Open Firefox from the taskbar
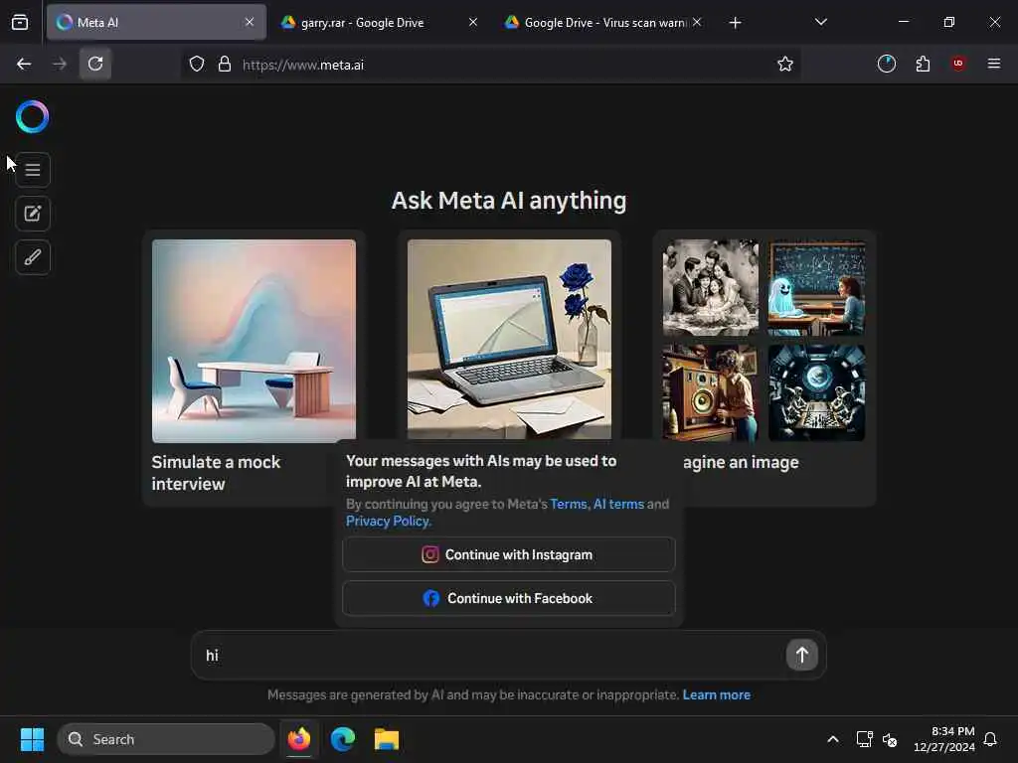 coord(299,739)
